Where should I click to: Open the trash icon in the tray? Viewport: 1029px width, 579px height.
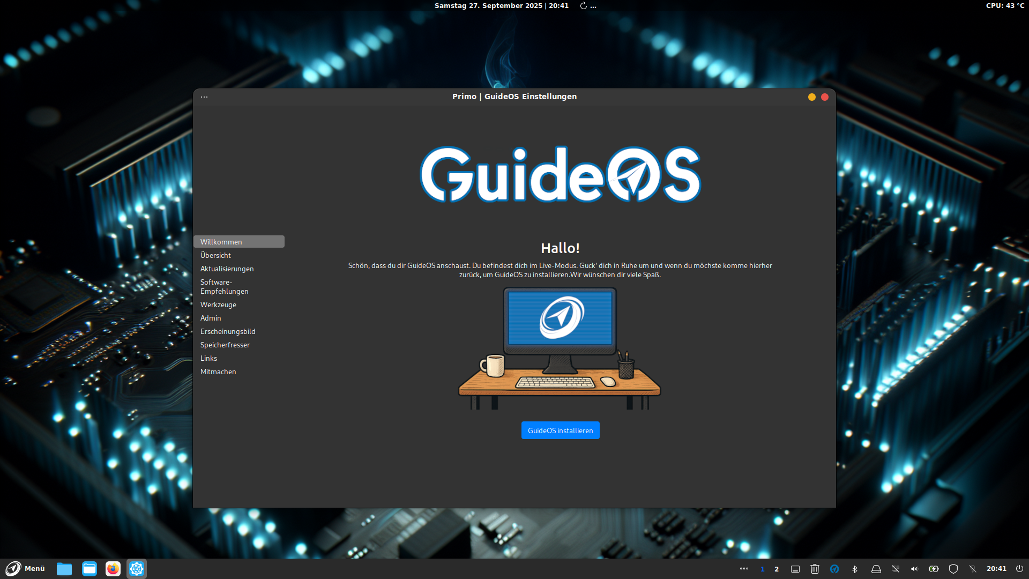click(815, 569)
